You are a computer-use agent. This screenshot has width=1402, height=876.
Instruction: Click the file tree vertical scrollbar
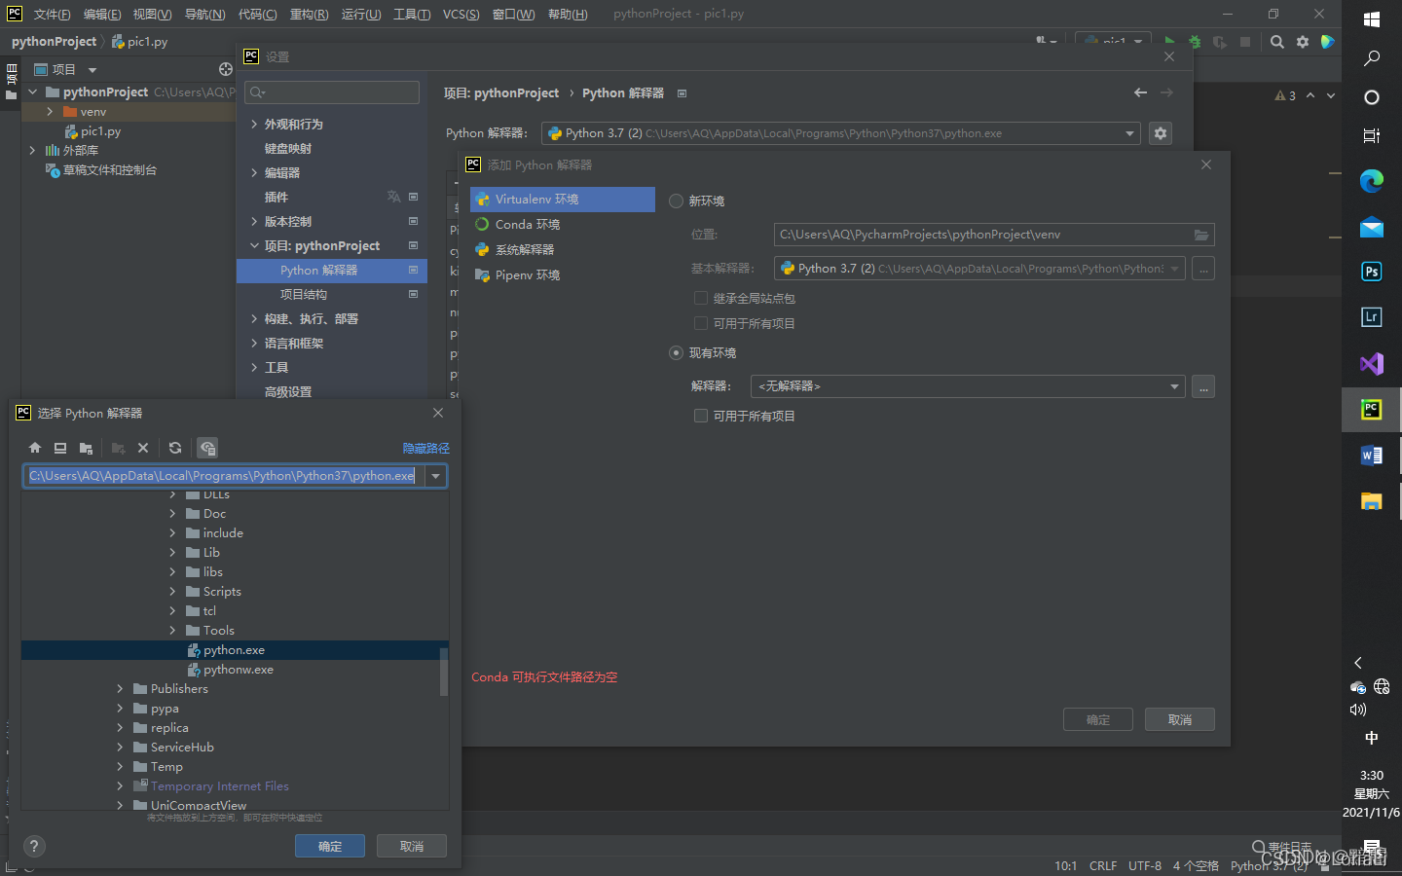click(444, 672)
